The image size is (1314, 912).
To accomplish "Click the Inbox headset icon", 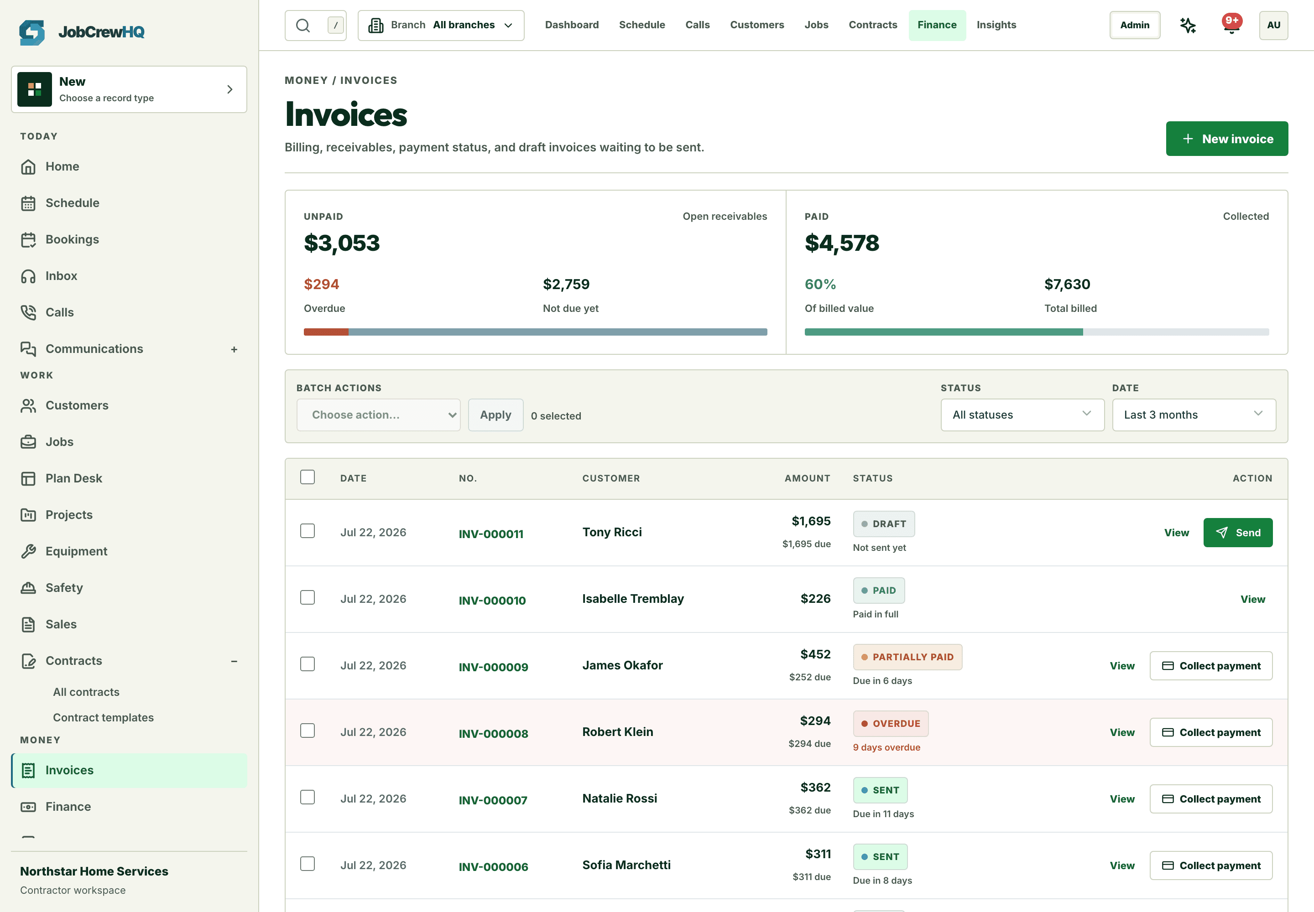I will (28, 277).
